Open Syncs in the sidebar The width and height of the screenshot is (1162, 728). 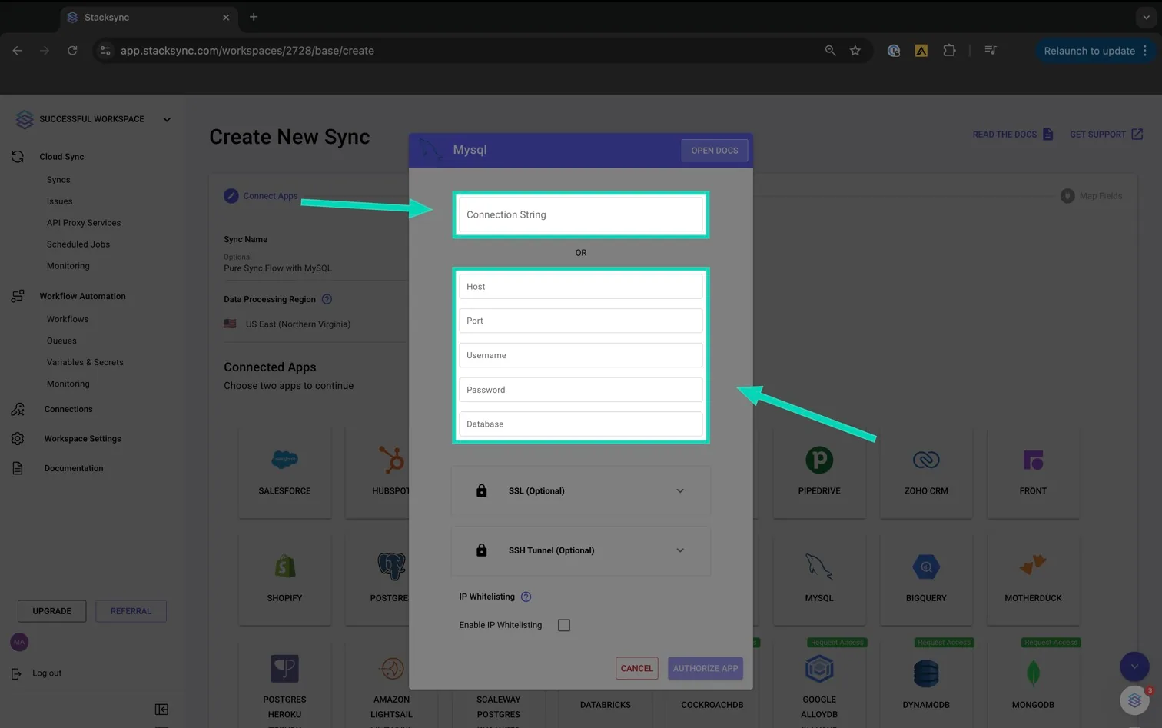(x=58, y=180)
